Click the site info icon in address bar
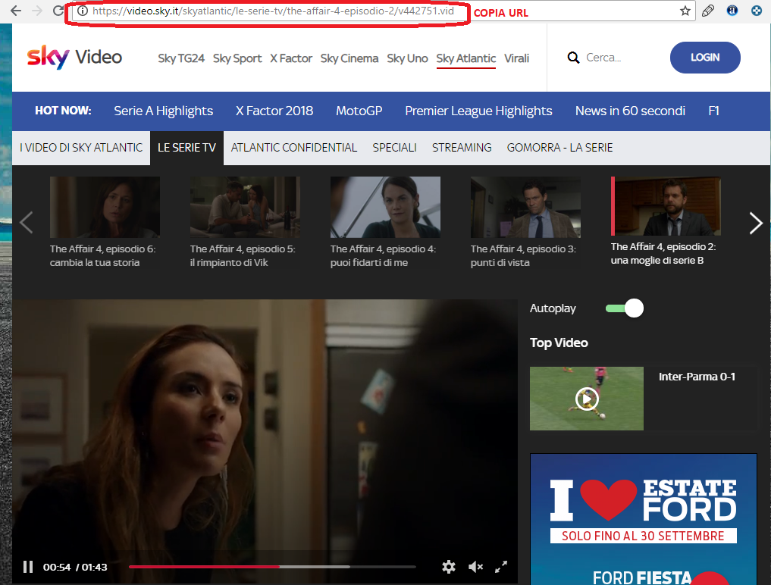This screenshot has width=771, height=585. tap(83, 11)
